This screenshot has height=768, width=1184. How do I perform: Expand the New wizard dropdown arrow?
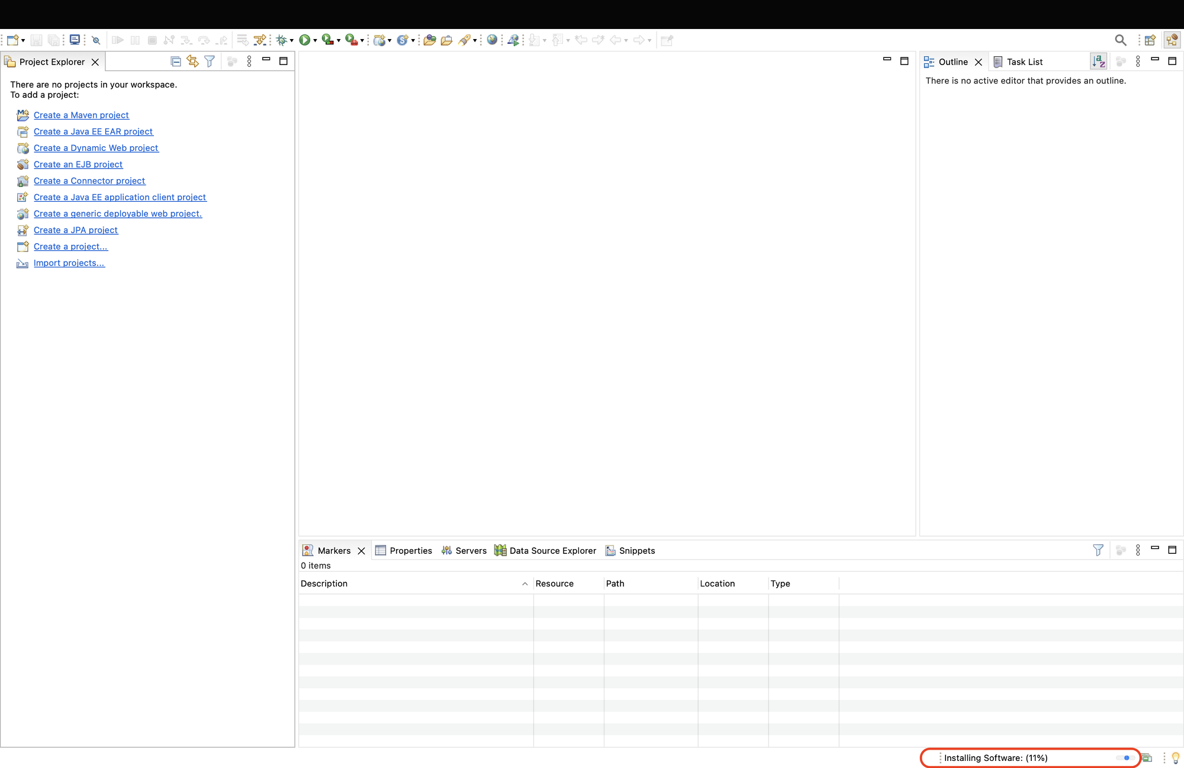click(23, 41)
